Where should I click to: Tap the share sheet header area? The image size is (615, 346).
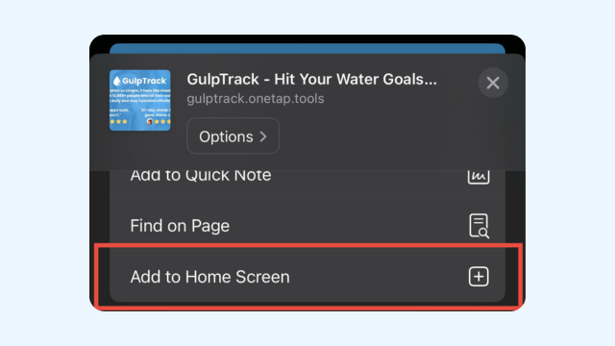coord(307,111)
